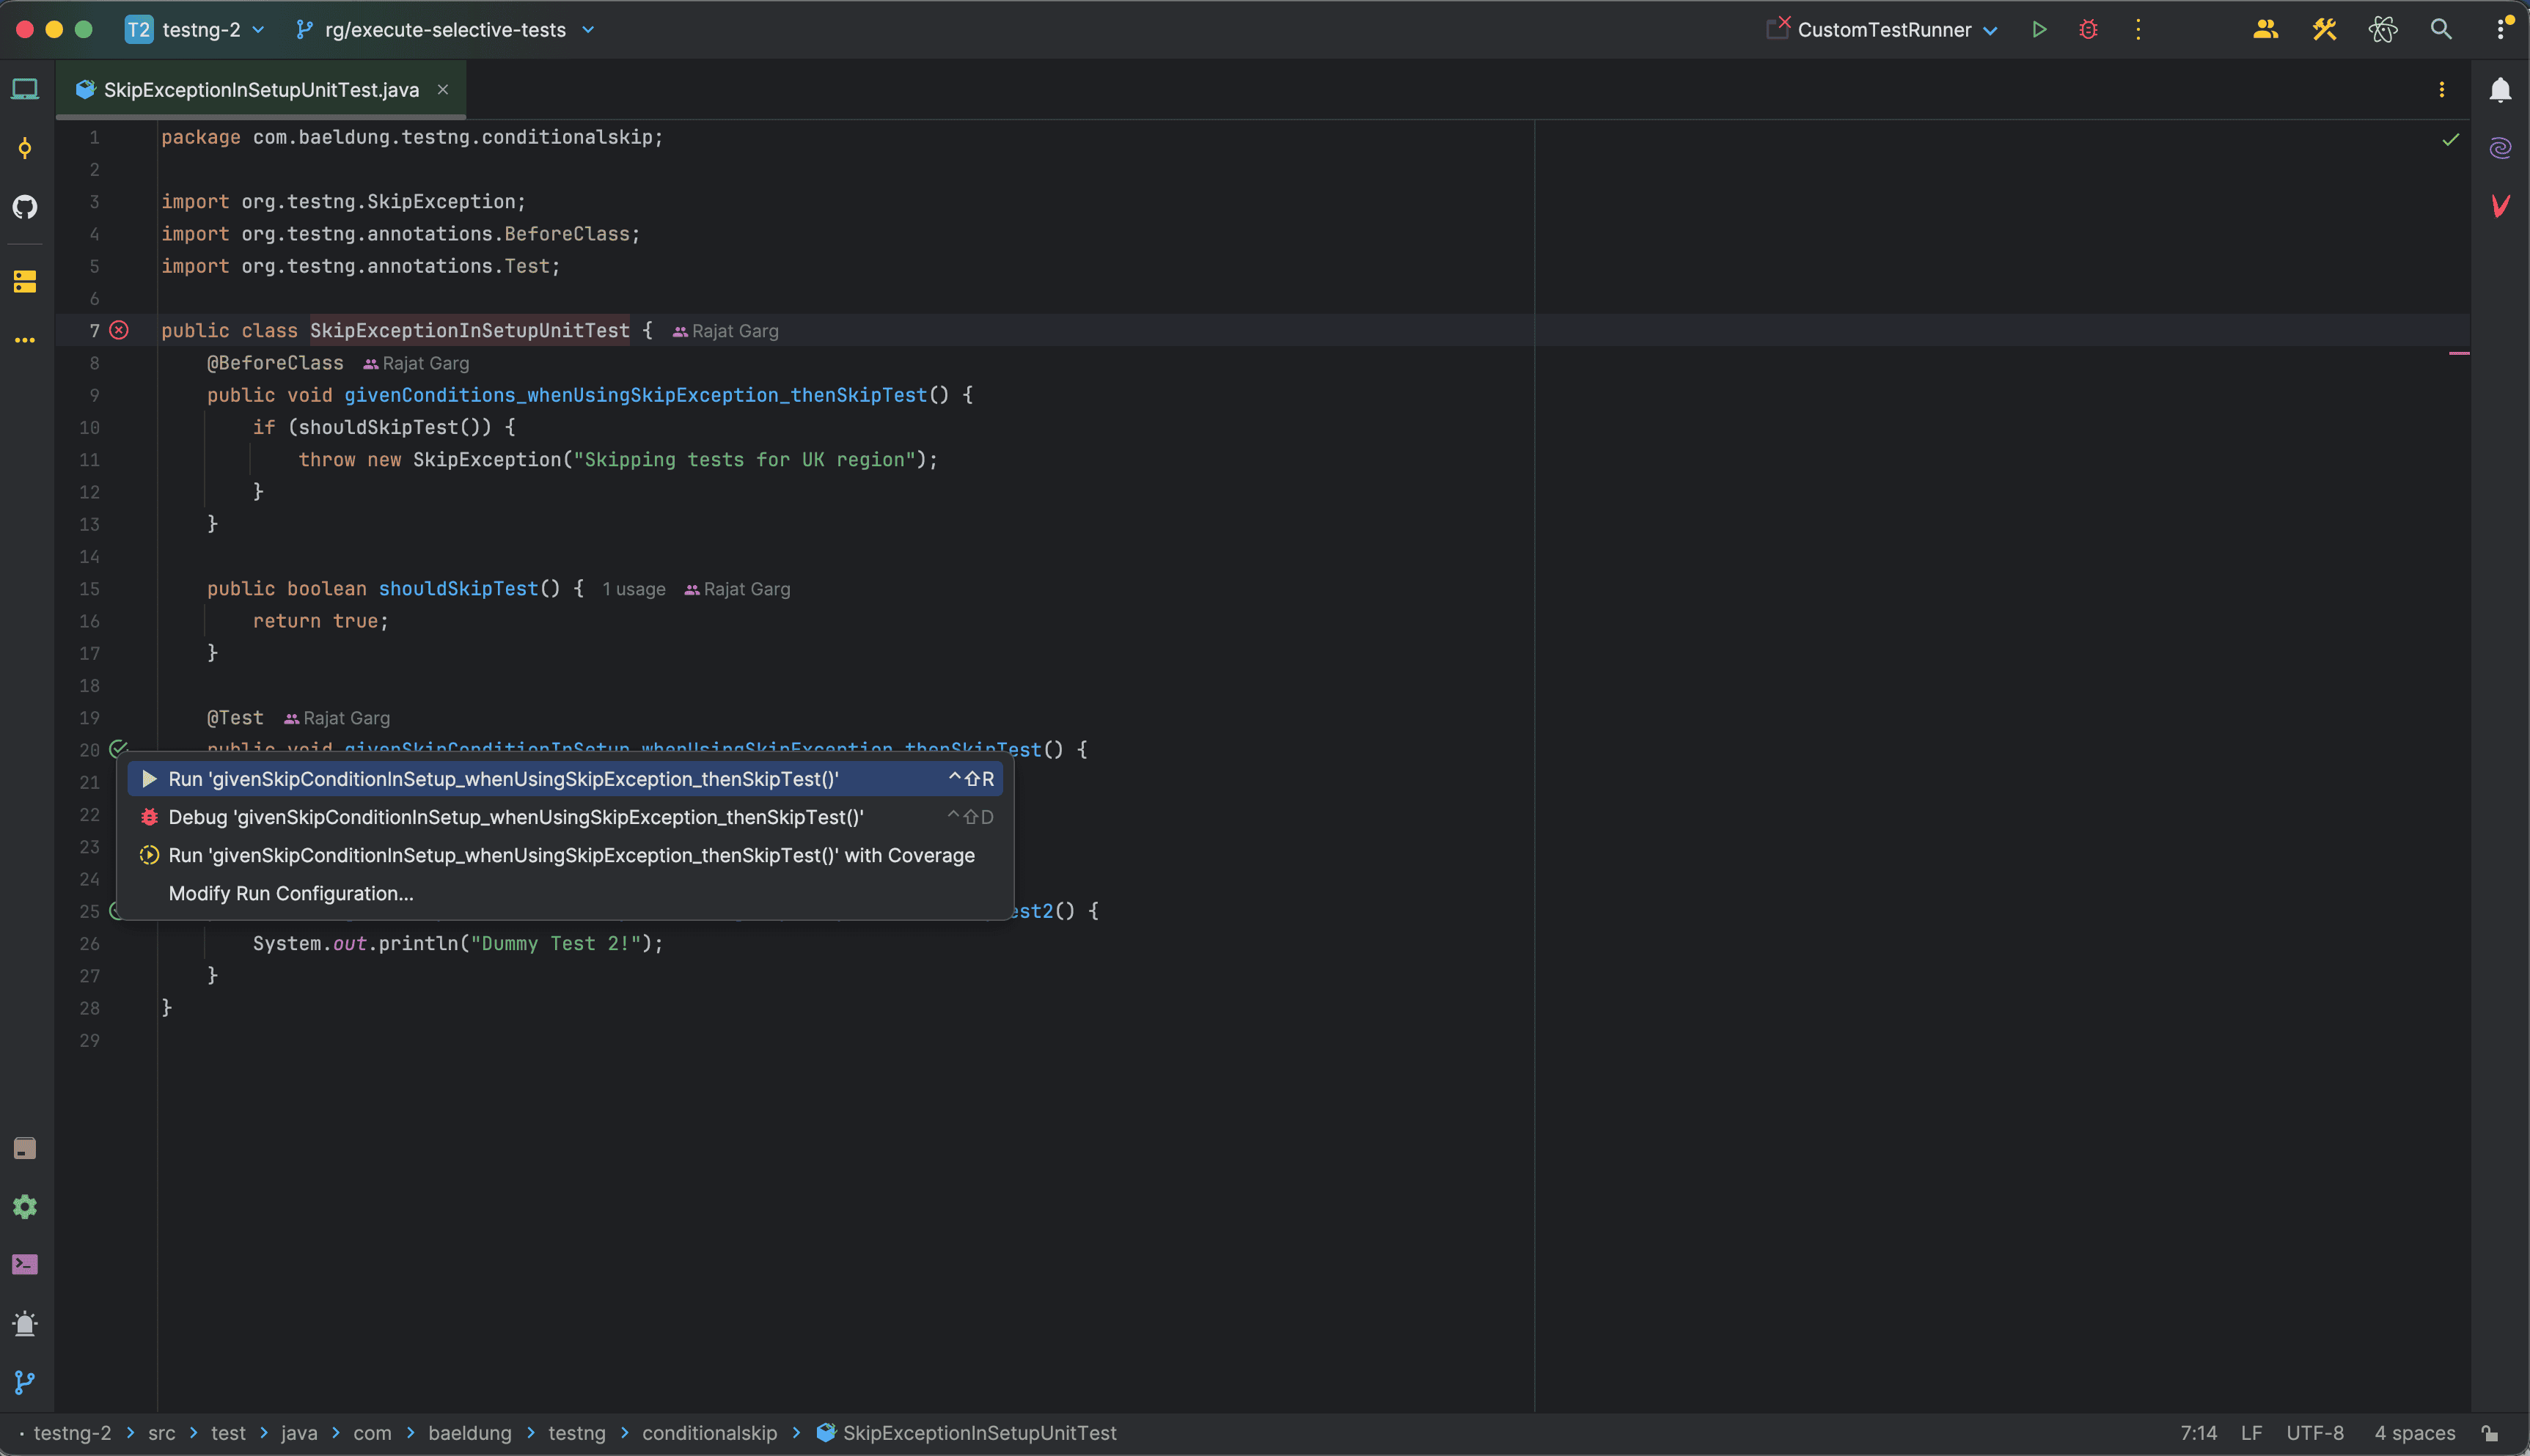Open the rg/execute-selective-tests branch dropdown

tap(446, 30)
